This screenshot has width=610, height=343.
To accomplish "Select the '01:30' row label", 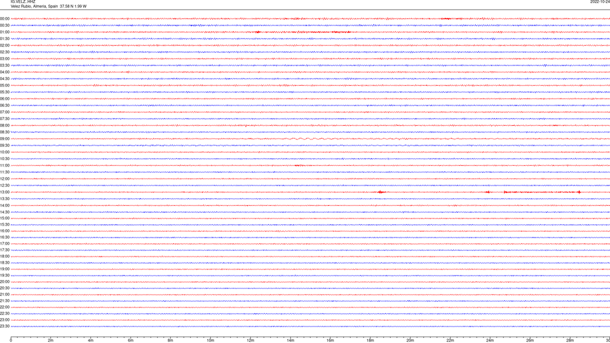I will [x=4, y=39].
